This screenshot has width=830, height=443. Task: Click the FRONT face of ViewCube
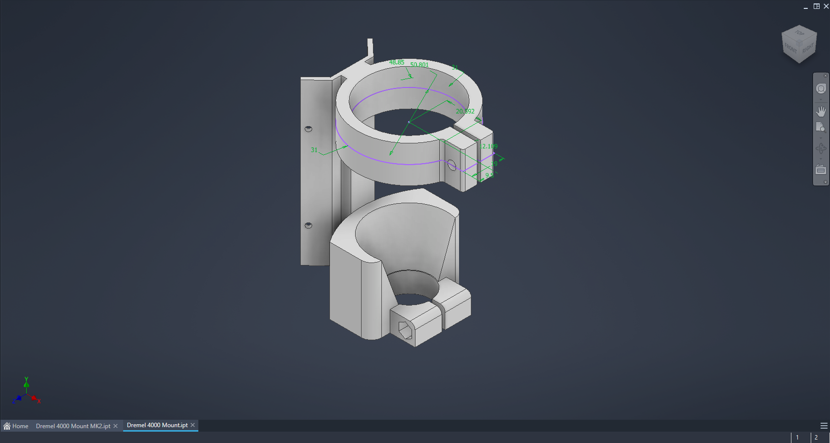790,49
